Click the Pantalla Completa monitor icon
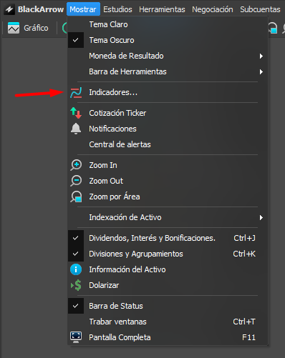 (x=76, y=337)
